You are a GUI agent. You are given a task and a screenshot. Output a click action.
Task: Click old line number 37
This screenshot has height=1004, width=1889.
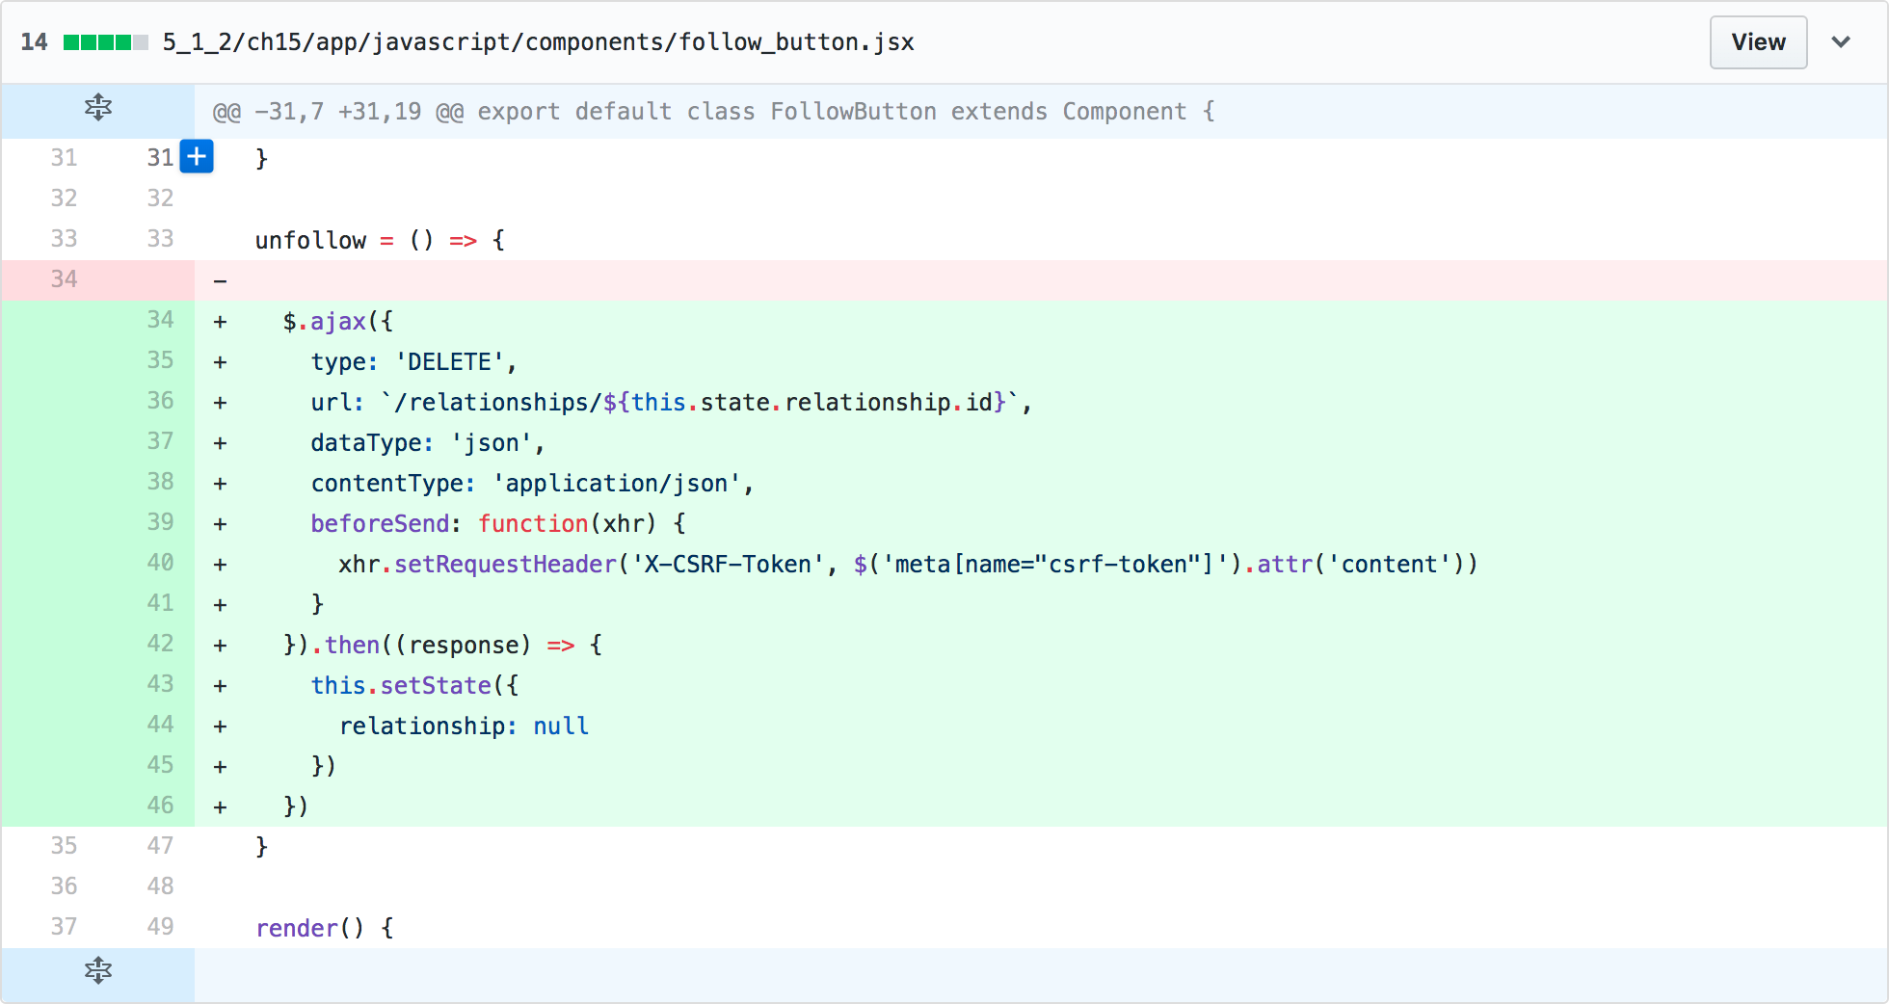pyautogui.click(x=64, y=927)
